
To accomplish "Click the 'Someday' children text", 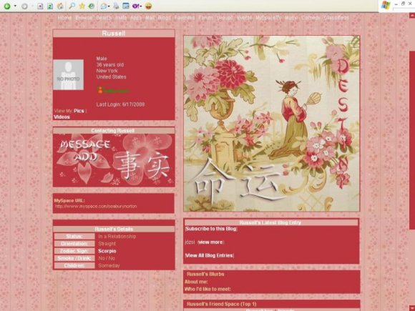I will 109,265.
